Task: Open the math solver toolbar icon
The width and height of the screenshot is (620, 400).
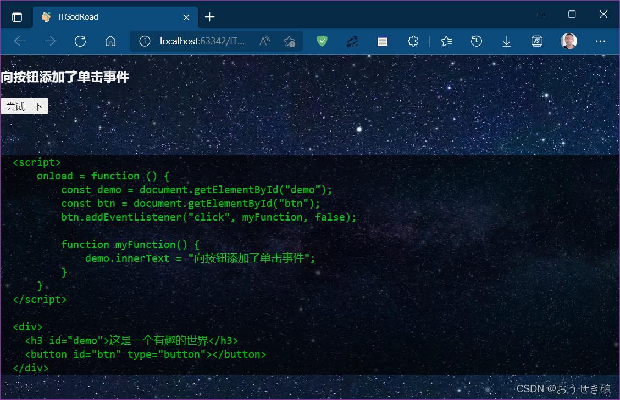Action: pyautogui.click(x=537, y=41)
